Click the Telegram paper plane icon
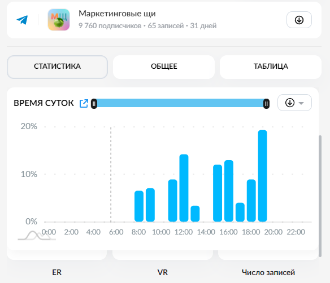The image size is (330, 283). click(x=22, y=20)
